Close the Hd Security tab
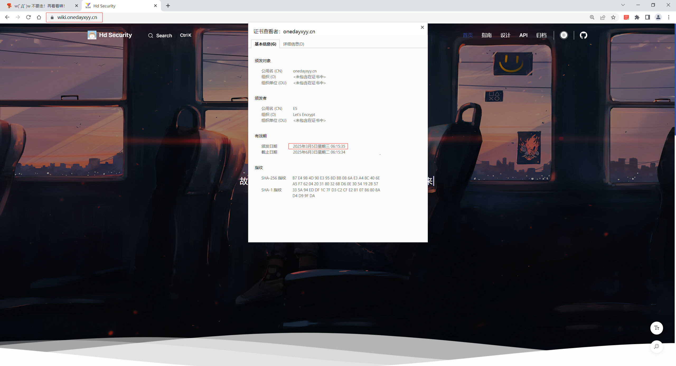This screenshot has width=676, height=366. [x=155, y=6]
